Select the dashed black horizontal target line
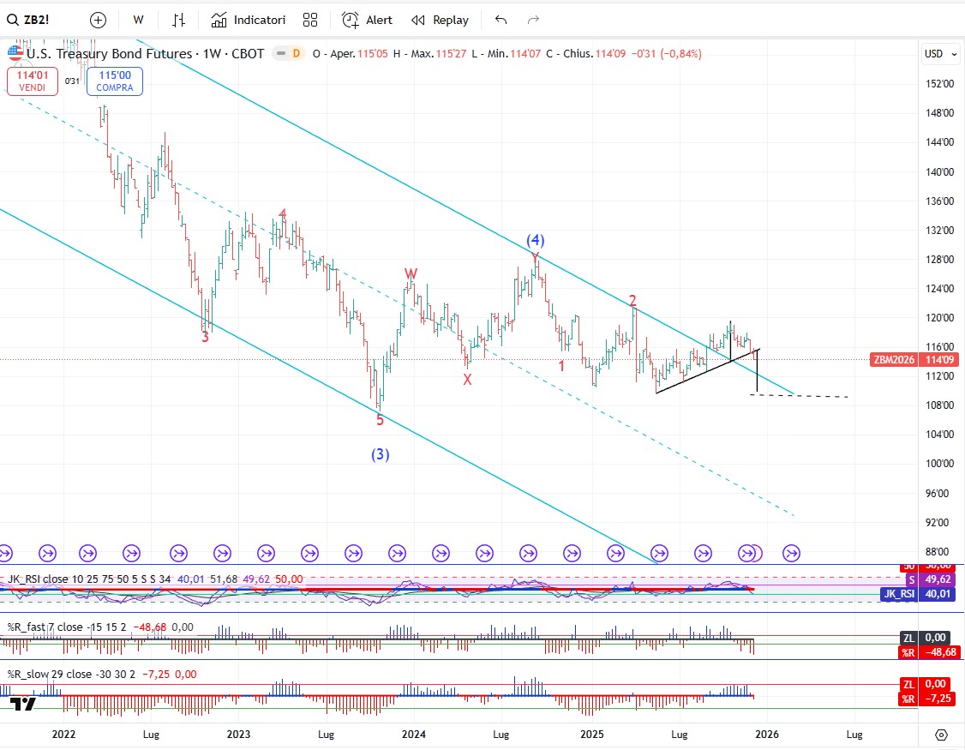The width and height of the screenshot is (965, 750). (800, 396)
